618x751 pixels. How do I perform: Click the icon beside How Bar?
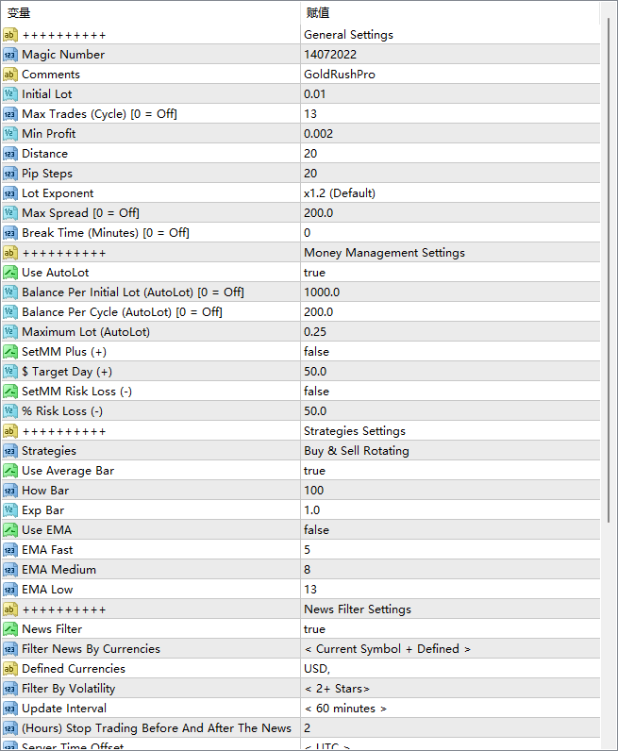point(10,491)
